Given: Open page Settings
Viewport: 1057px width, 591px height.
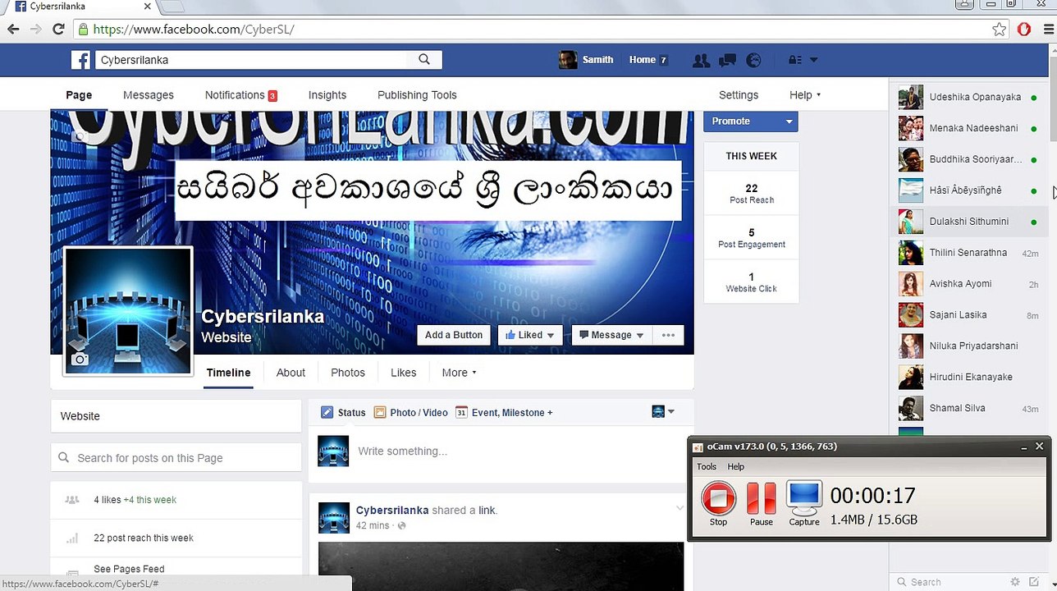Looking at the screenshot, I should pos(739,95).
